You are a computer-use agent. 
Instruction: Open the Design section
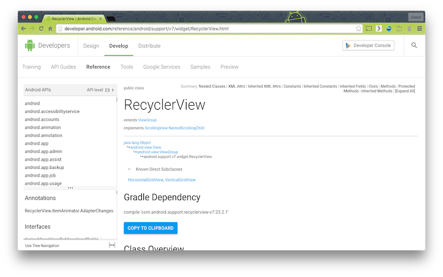[91, 46]
